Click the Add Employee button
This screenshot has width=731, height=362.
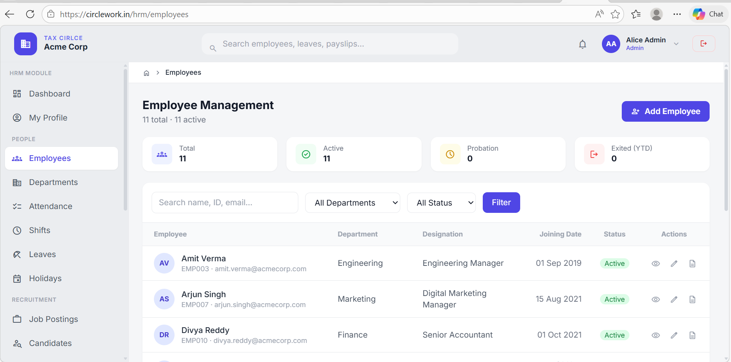[x=665, y=111]
